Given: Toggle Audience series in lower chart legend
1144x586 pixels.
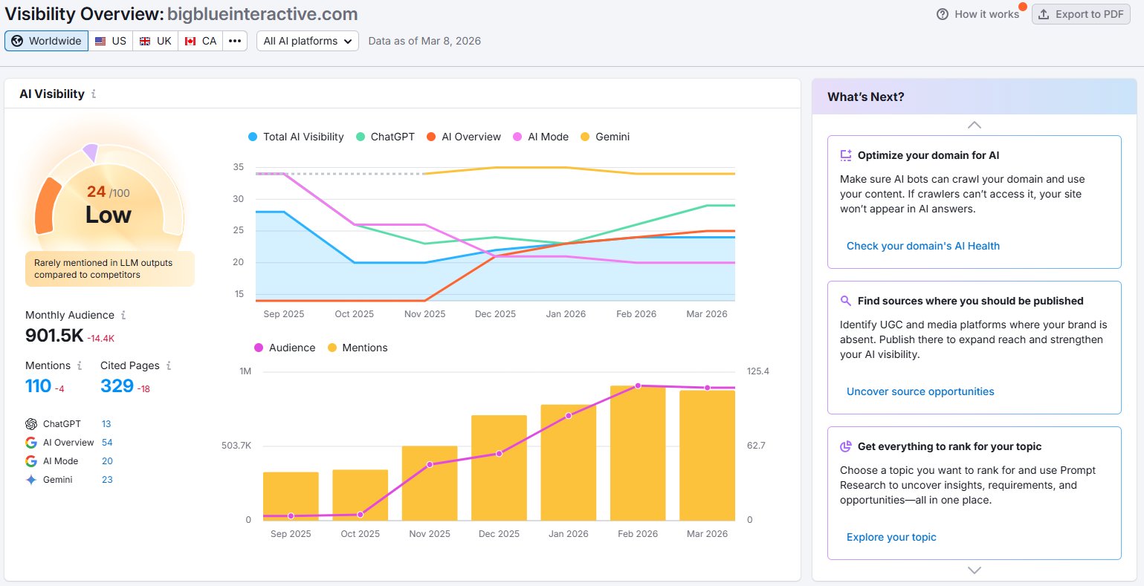Looking at the screenshot, I should pyautogui.click(x=285, y=348).
